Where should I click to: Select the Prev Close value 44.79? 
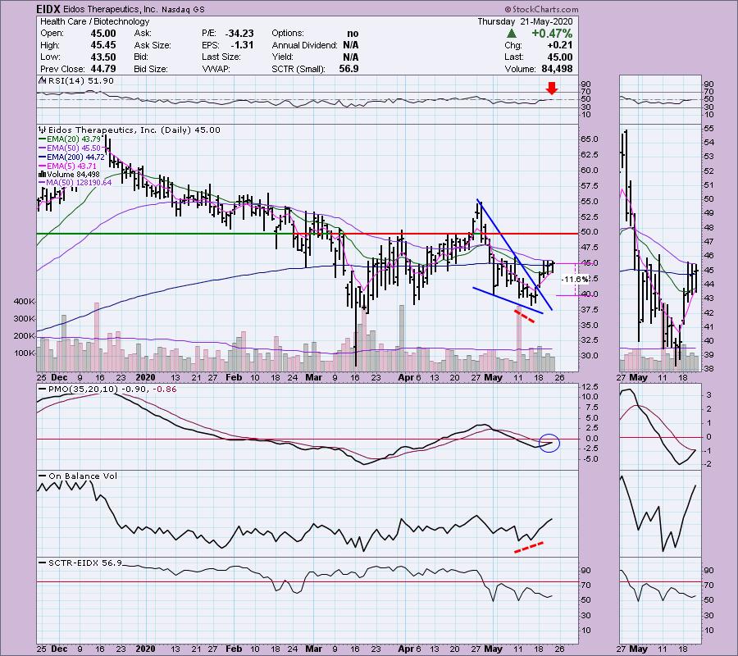pyautogui.click(x=103, y=69)
